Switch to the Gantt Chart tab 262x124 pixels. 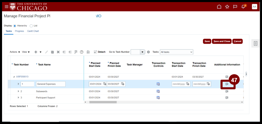click(x=33, y=31)
